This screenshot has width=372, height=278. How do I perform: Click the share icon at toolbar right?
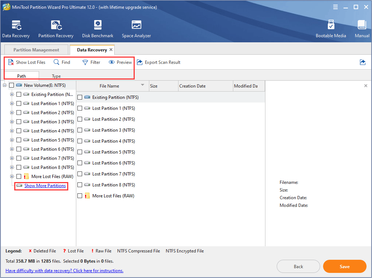[363, 62]
